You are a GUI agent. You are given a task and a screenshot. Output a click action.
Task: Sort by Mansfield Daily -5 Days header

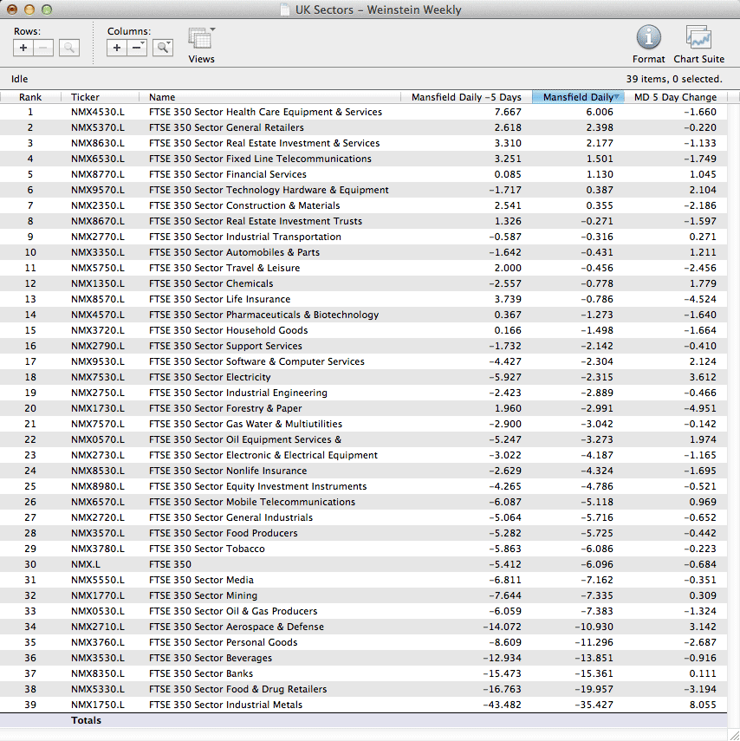point(466,97)
